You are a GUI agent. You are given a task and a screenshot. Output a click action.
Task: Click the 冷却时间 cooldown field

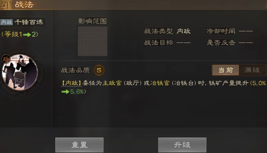click(229, 31)
